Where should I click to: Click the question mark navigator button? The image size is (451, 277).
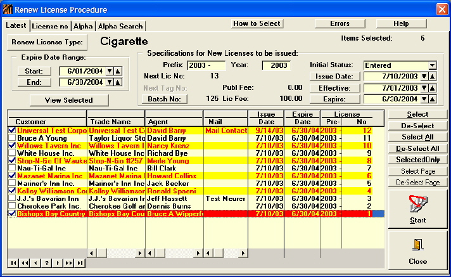pyautogui.click(x=46, y=262)
